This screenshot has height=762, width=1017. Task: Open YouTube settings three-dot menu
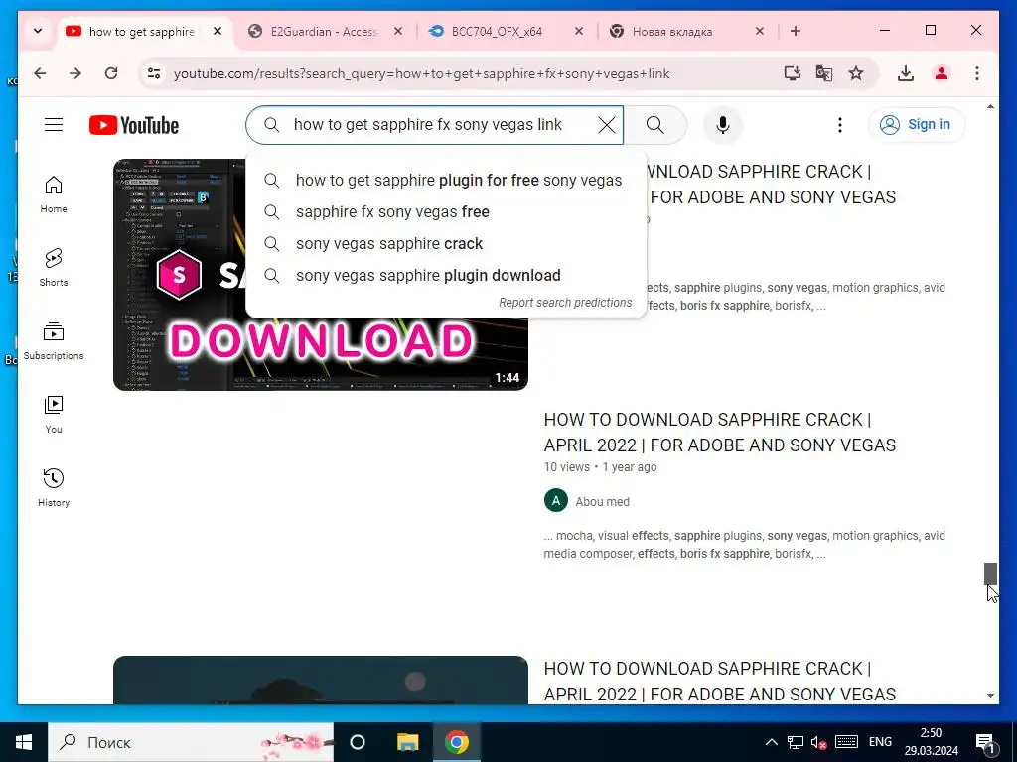(840, 125)
